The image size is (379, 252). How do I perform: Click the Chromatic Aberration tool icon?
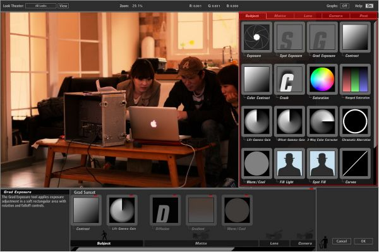(355, 121)
